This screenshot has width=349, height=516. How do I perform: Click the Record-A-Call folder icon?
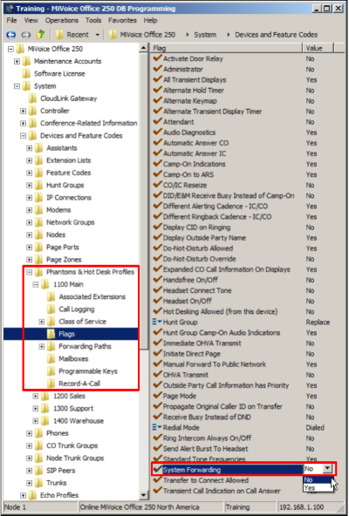click(51, 383)
